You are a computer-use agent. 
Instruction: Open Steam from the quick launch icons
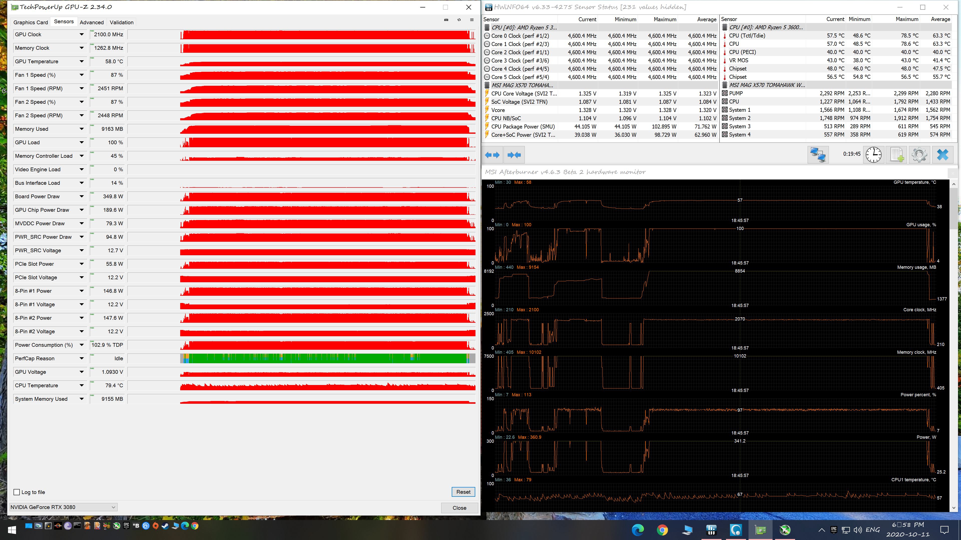(165, 526)
